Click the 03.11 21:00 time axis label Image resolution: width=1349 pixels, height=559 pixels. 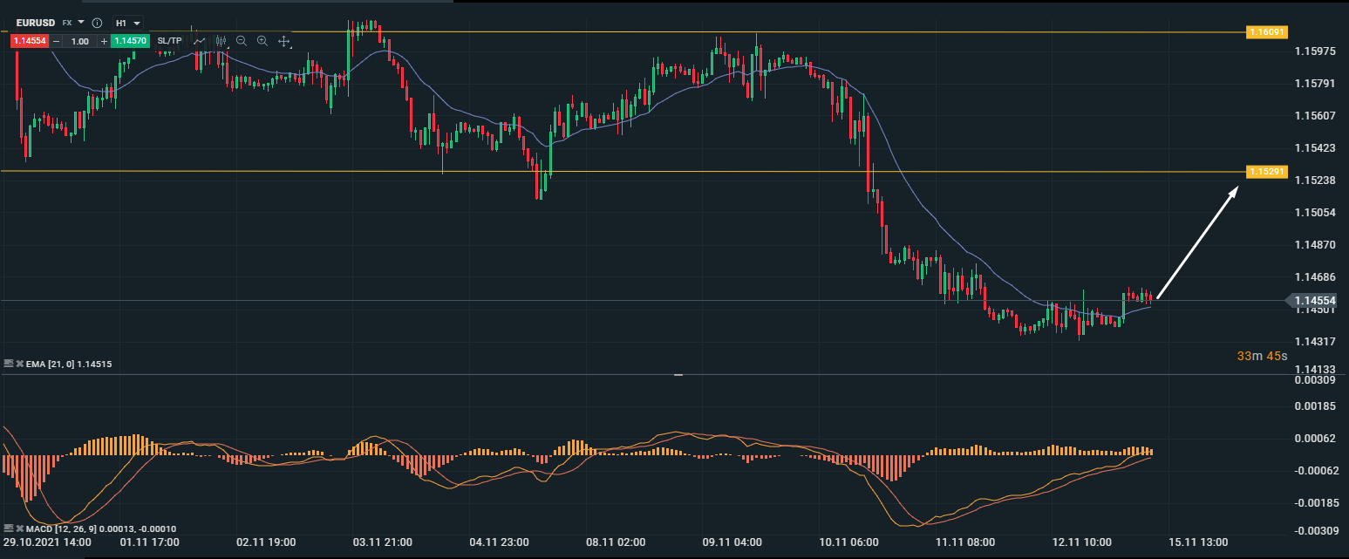point(383,542)
